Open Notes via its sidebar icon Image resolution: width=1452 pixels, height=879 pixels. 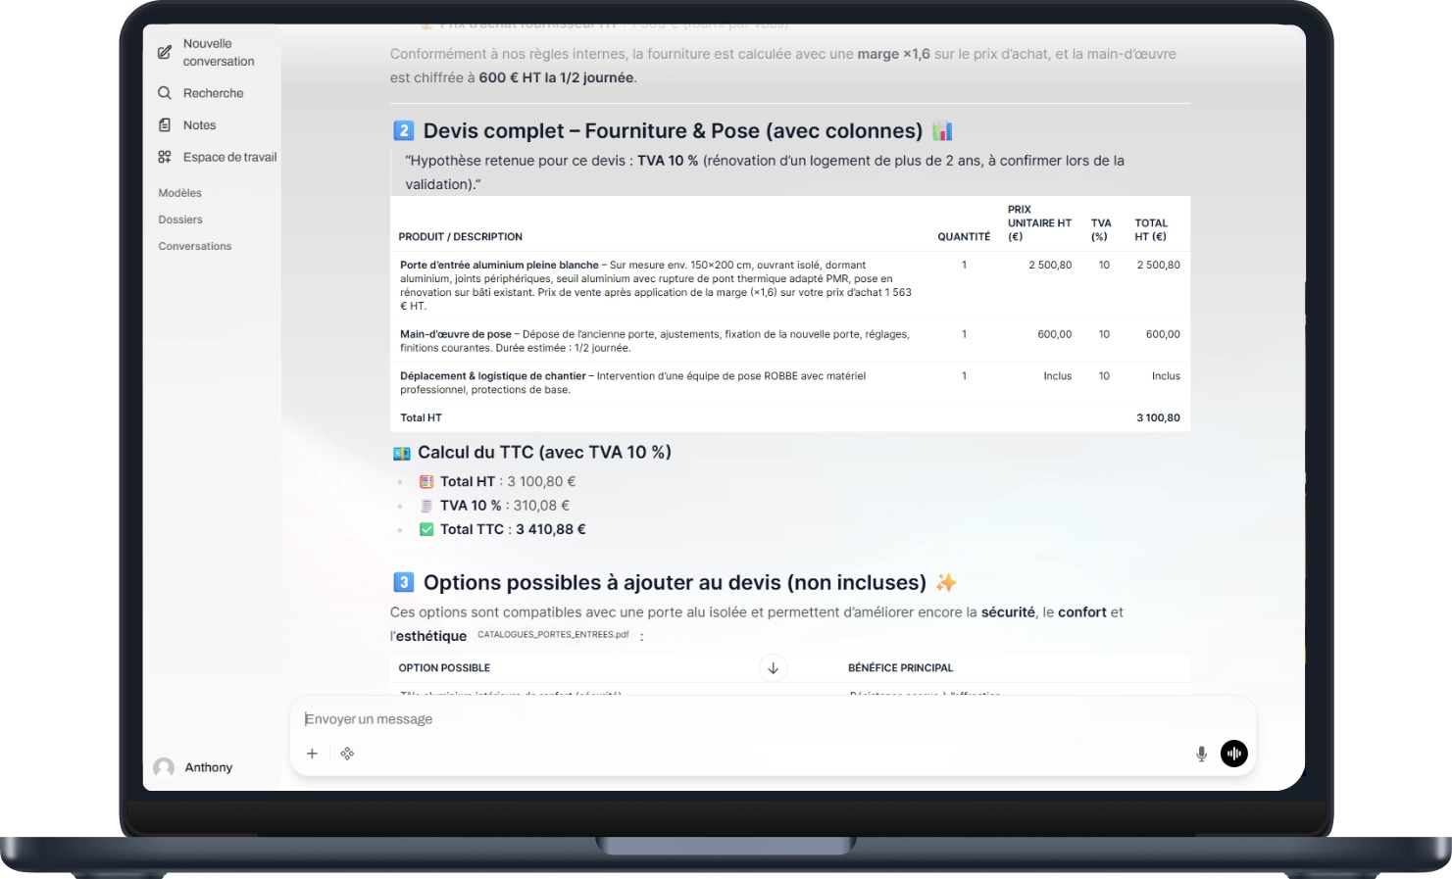tap(165, 125)
